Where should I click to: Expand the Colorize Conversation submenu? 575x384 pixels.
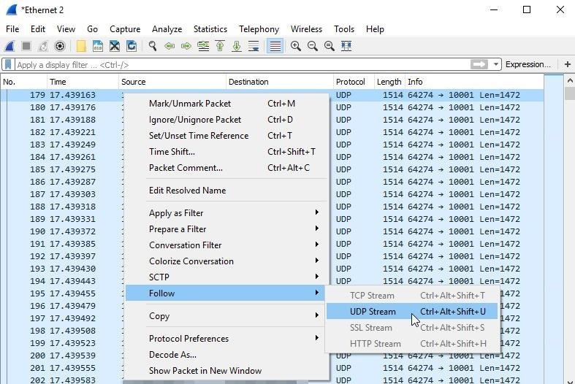(x=226, y=261)
